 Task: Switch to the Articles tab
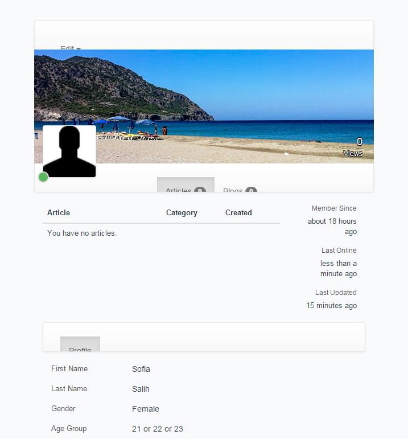[186, 185]
